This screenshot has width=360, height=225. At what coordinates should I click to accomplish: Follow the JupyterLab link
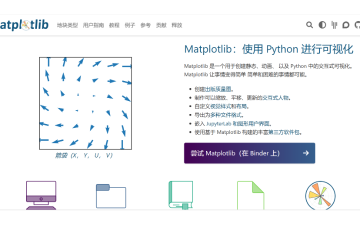pyautogui.click(x=219, y=124)
